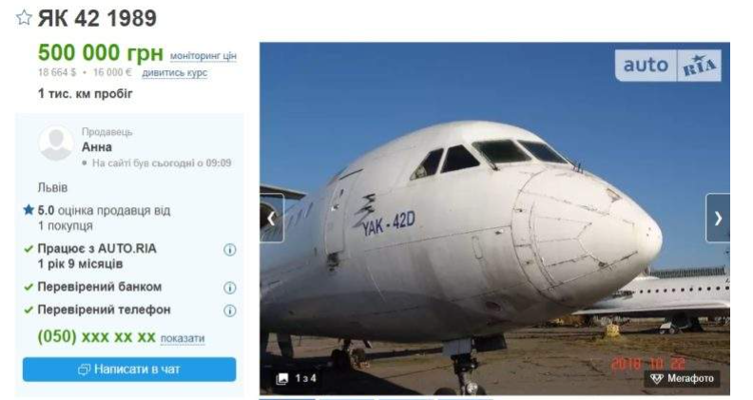
Task: Click the masked phone number (050)
Action: pyautogui.click(x=96, y=337)
